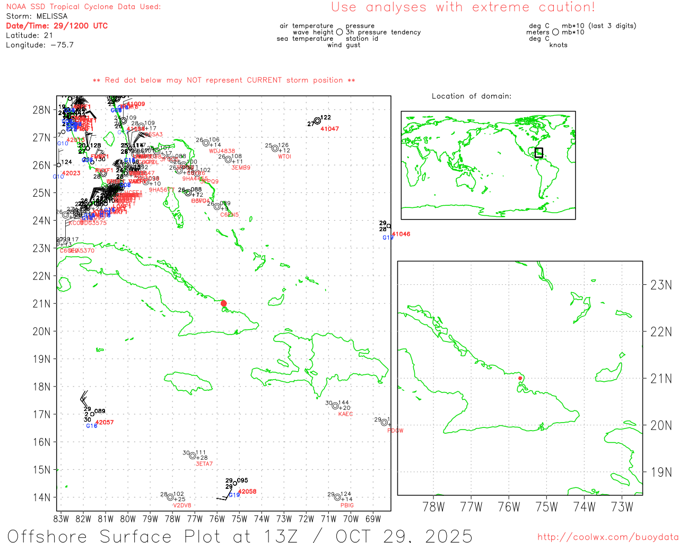The width and height of the screenshot is (679, 543).
Task: Click the blue G19 wind gust label
Action: [x=234, y=495]
